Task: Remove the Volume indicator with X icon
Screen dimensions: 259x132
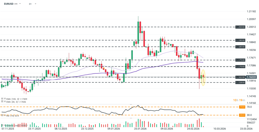Action: point(5,125)
